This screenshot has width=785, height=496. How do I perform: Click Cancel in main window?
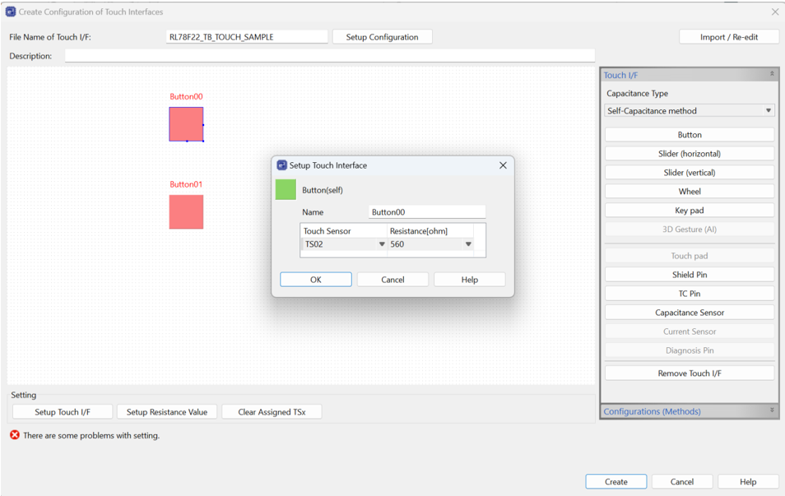(x=682, y=481)
